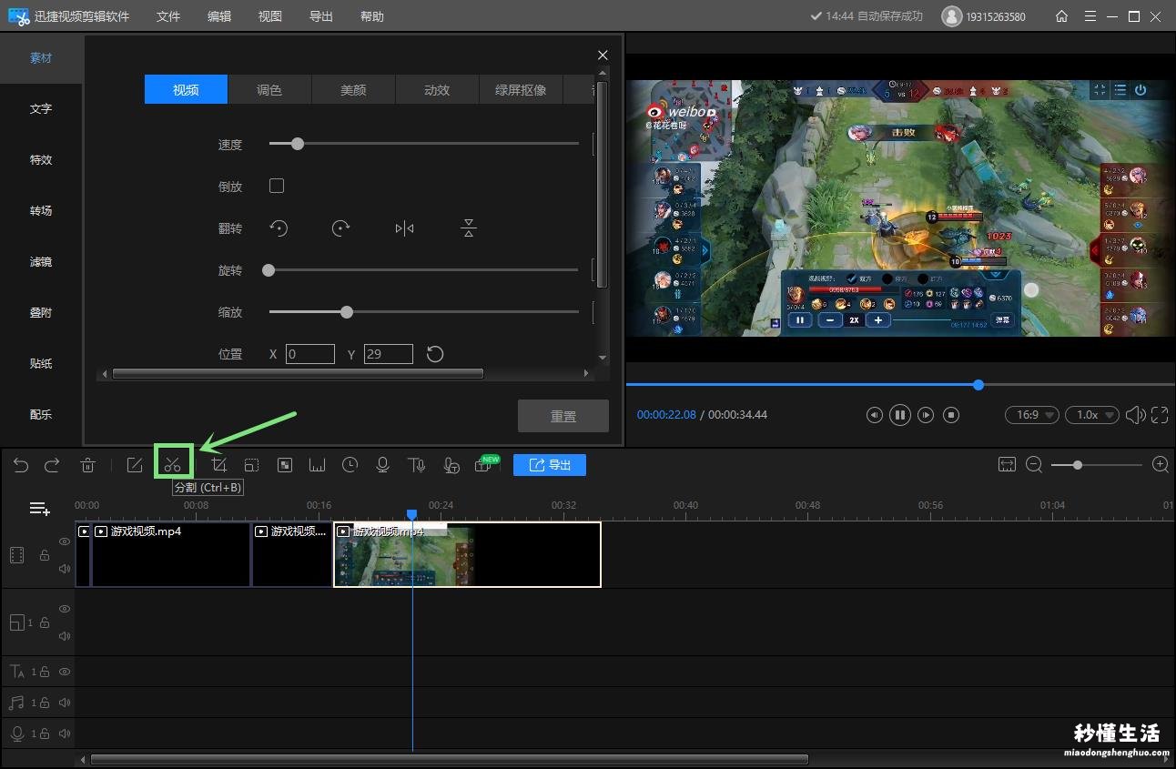This screenshot has width=1176, height=769.
Task: Lock the main video track
Action: click(44, 555)
